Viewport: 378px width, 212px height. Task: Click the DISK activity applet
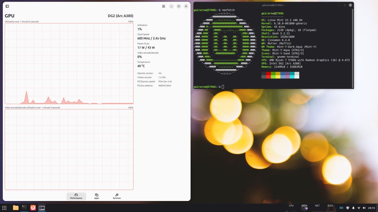click(330, 207)
